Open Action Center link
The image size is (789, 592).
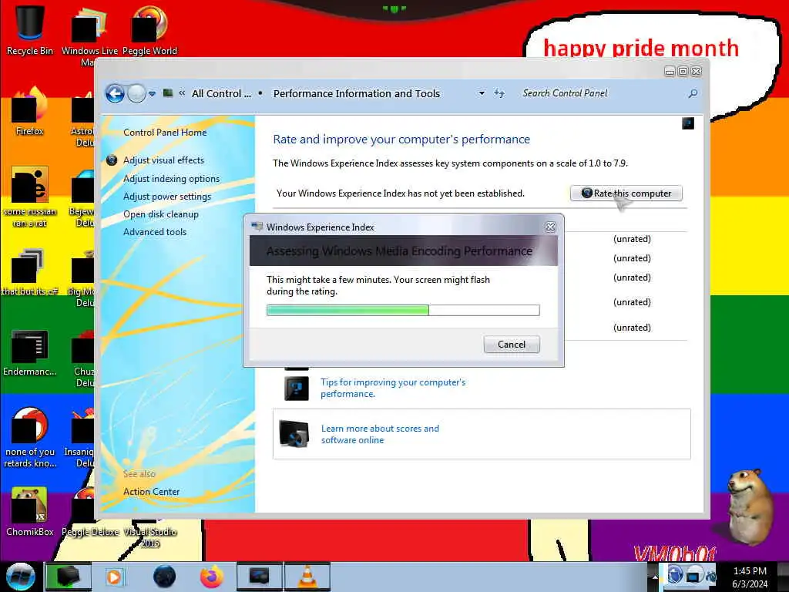pyautogui.click(x=151, y=491)
